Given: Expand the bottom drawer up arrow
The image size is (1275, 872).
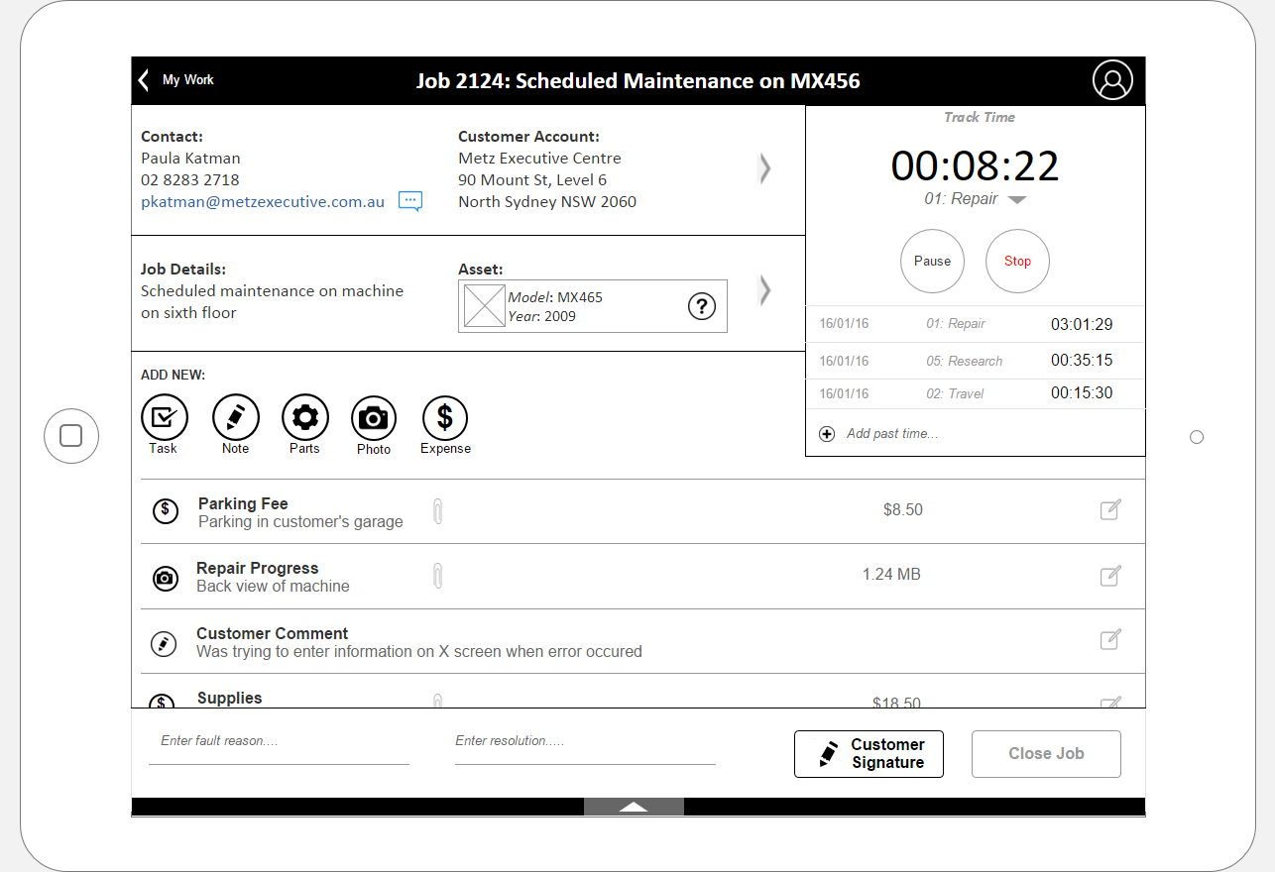Looking at the screenshot, I should [x=634, y=807].
